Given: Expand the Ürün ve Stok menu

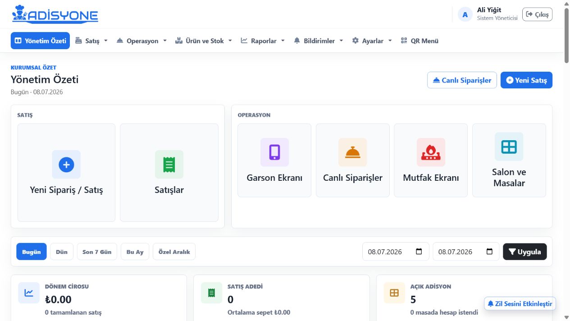Looking at the screenshot, I should click(x=204, y=41).
